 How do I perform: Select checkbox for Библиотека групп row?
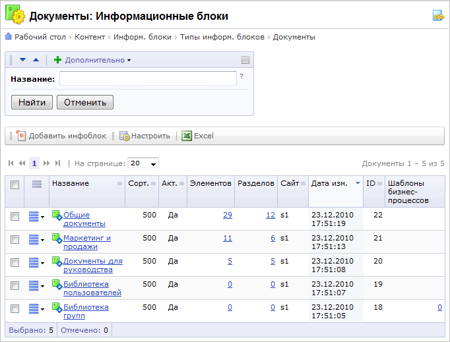click(x=15, y=308)
